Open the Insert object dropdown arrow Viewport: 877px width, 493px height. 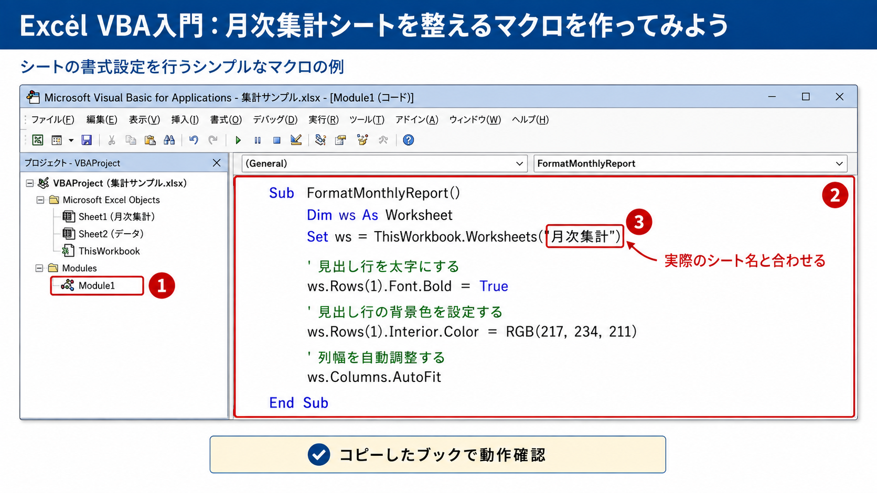point(71,140)
